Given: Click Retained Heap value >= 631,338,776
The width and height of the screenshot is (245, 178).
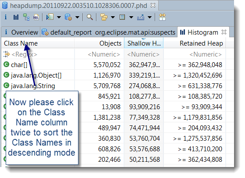Looking at the screenshot, I should click(x=200, y=86).
